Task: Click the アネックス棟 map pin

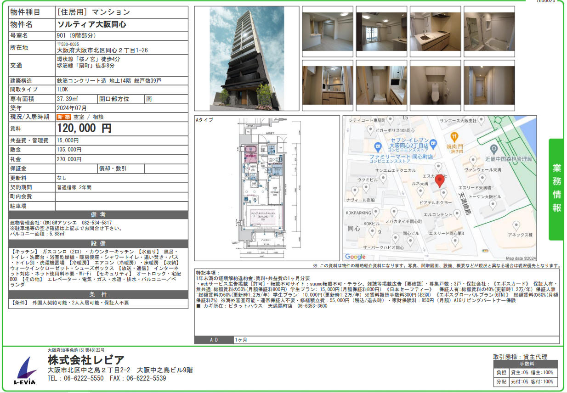Action: pyautogui.click(x=516, y=226)
